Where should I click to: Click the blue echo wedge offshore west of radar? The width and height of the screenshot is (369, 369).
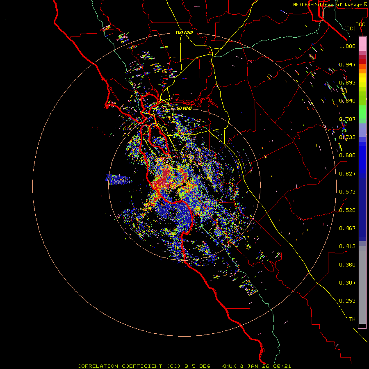pyautogui.click(x=119, y=179)
